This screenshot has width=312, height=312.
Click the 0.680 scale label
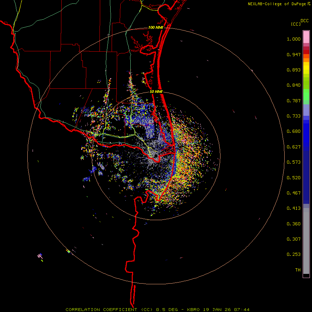pyautogui.click(x=294, y=131)
